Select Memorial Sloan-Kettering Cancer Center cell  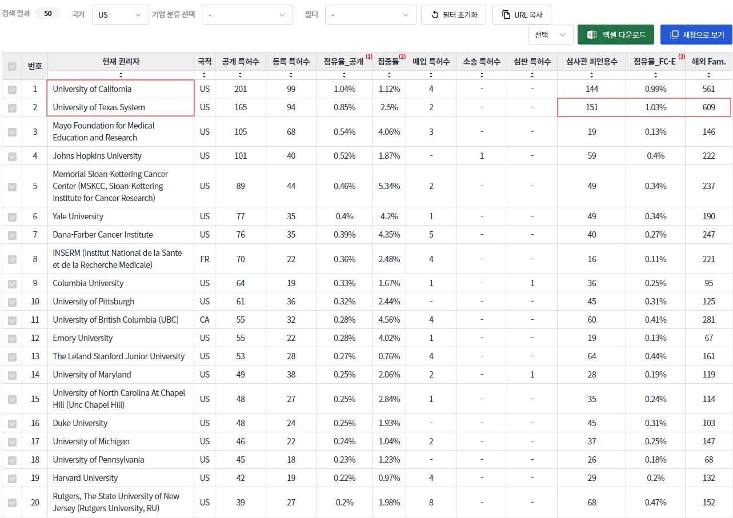[121, 186]
